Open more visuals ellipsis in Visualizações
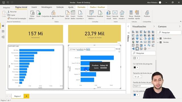This screenshot has width=182, height=102. 149,49
